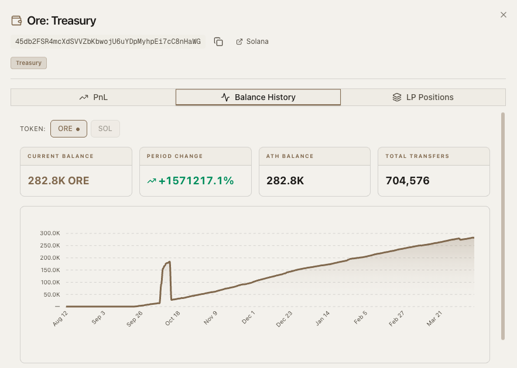Click the layers icon on the LP Positions tab
This screenshot has height=368, width=517.
(397, 97)
